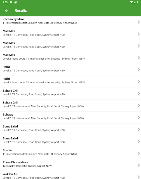The height and width of the screenshot is (179, 141).
Task: Tap the settings gear in status bar
Action: coord(11,2)
